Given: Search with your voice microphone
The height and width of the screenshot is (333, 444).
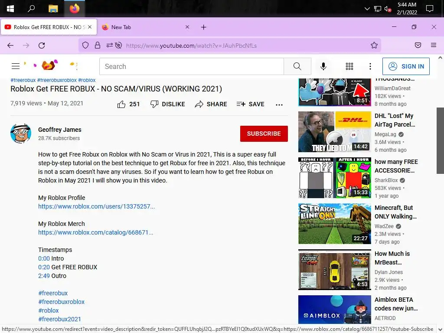Looking at the screenshot, I should (323, 66).
